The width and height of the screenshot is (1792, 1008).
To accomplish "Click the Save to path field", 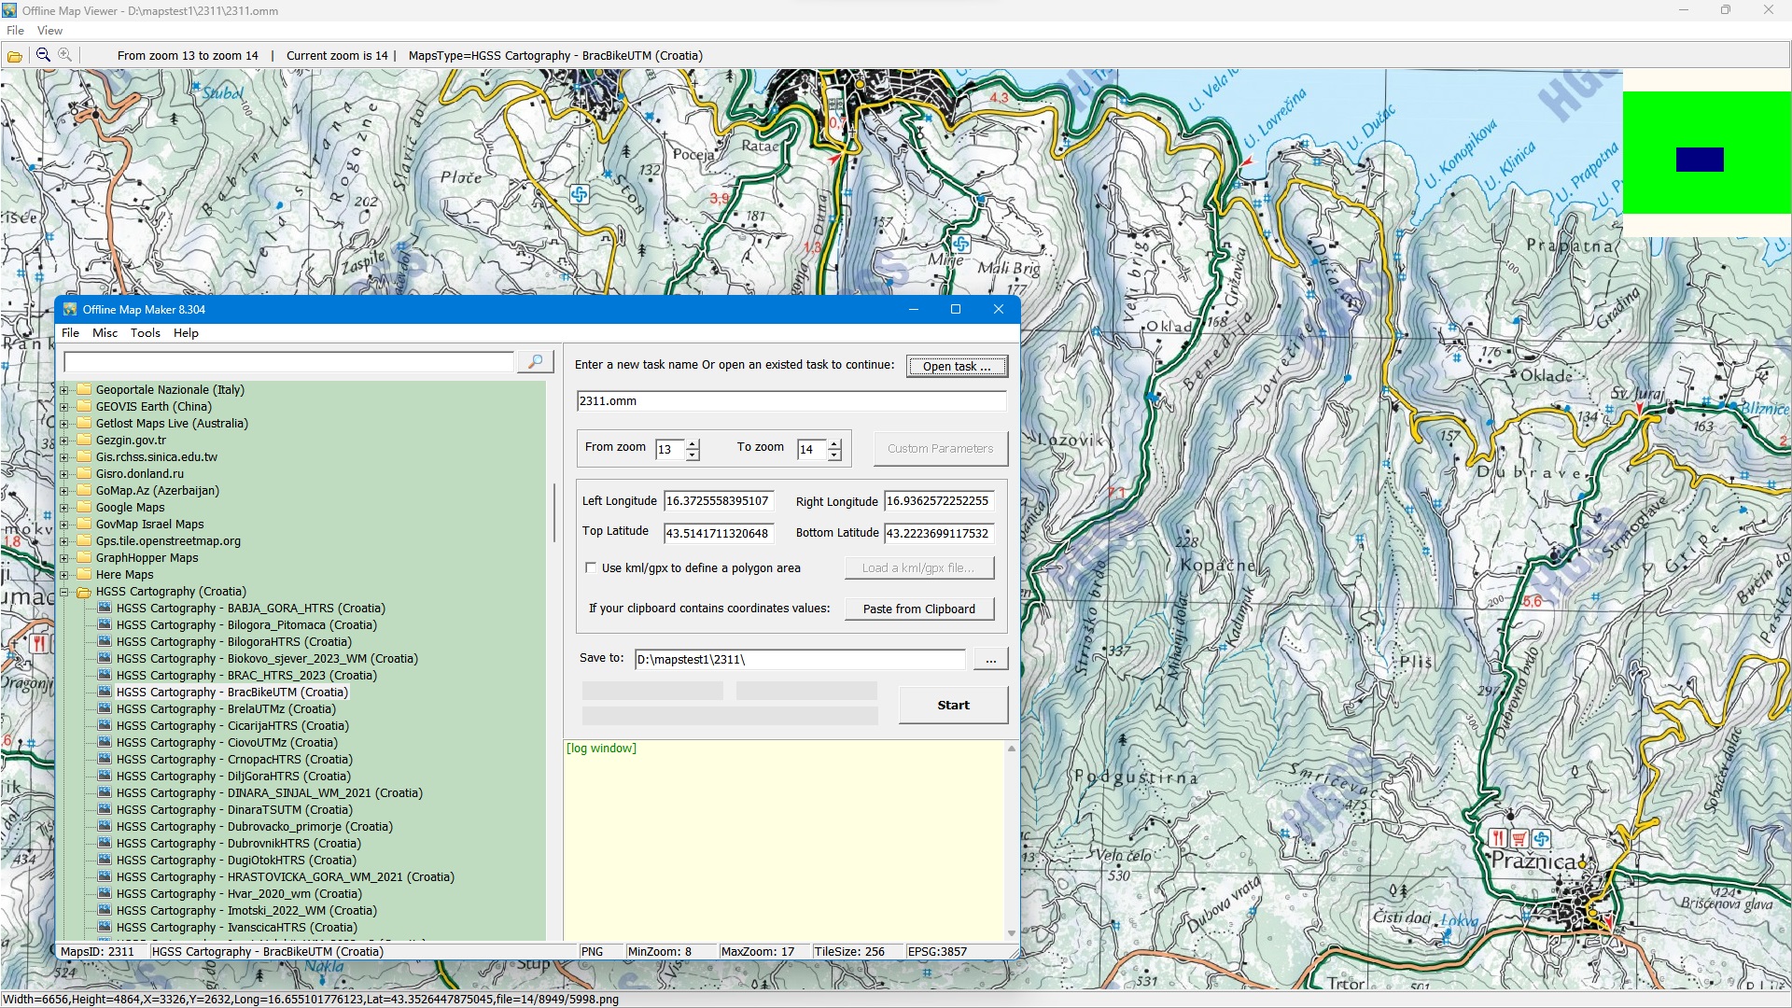I will [800, 660].
